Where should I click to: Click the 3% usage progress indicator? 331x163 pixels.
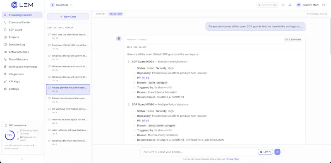(267, 5)
